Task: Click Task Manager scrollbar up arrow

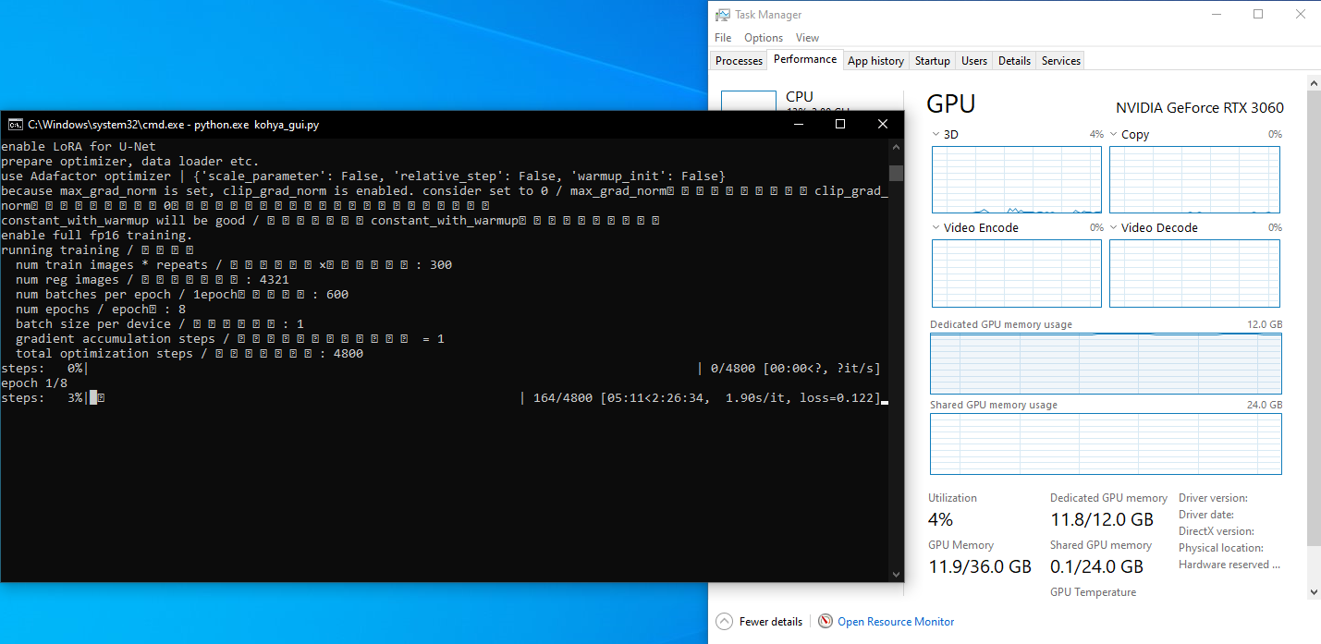Action: click(x=1314, y=83)
